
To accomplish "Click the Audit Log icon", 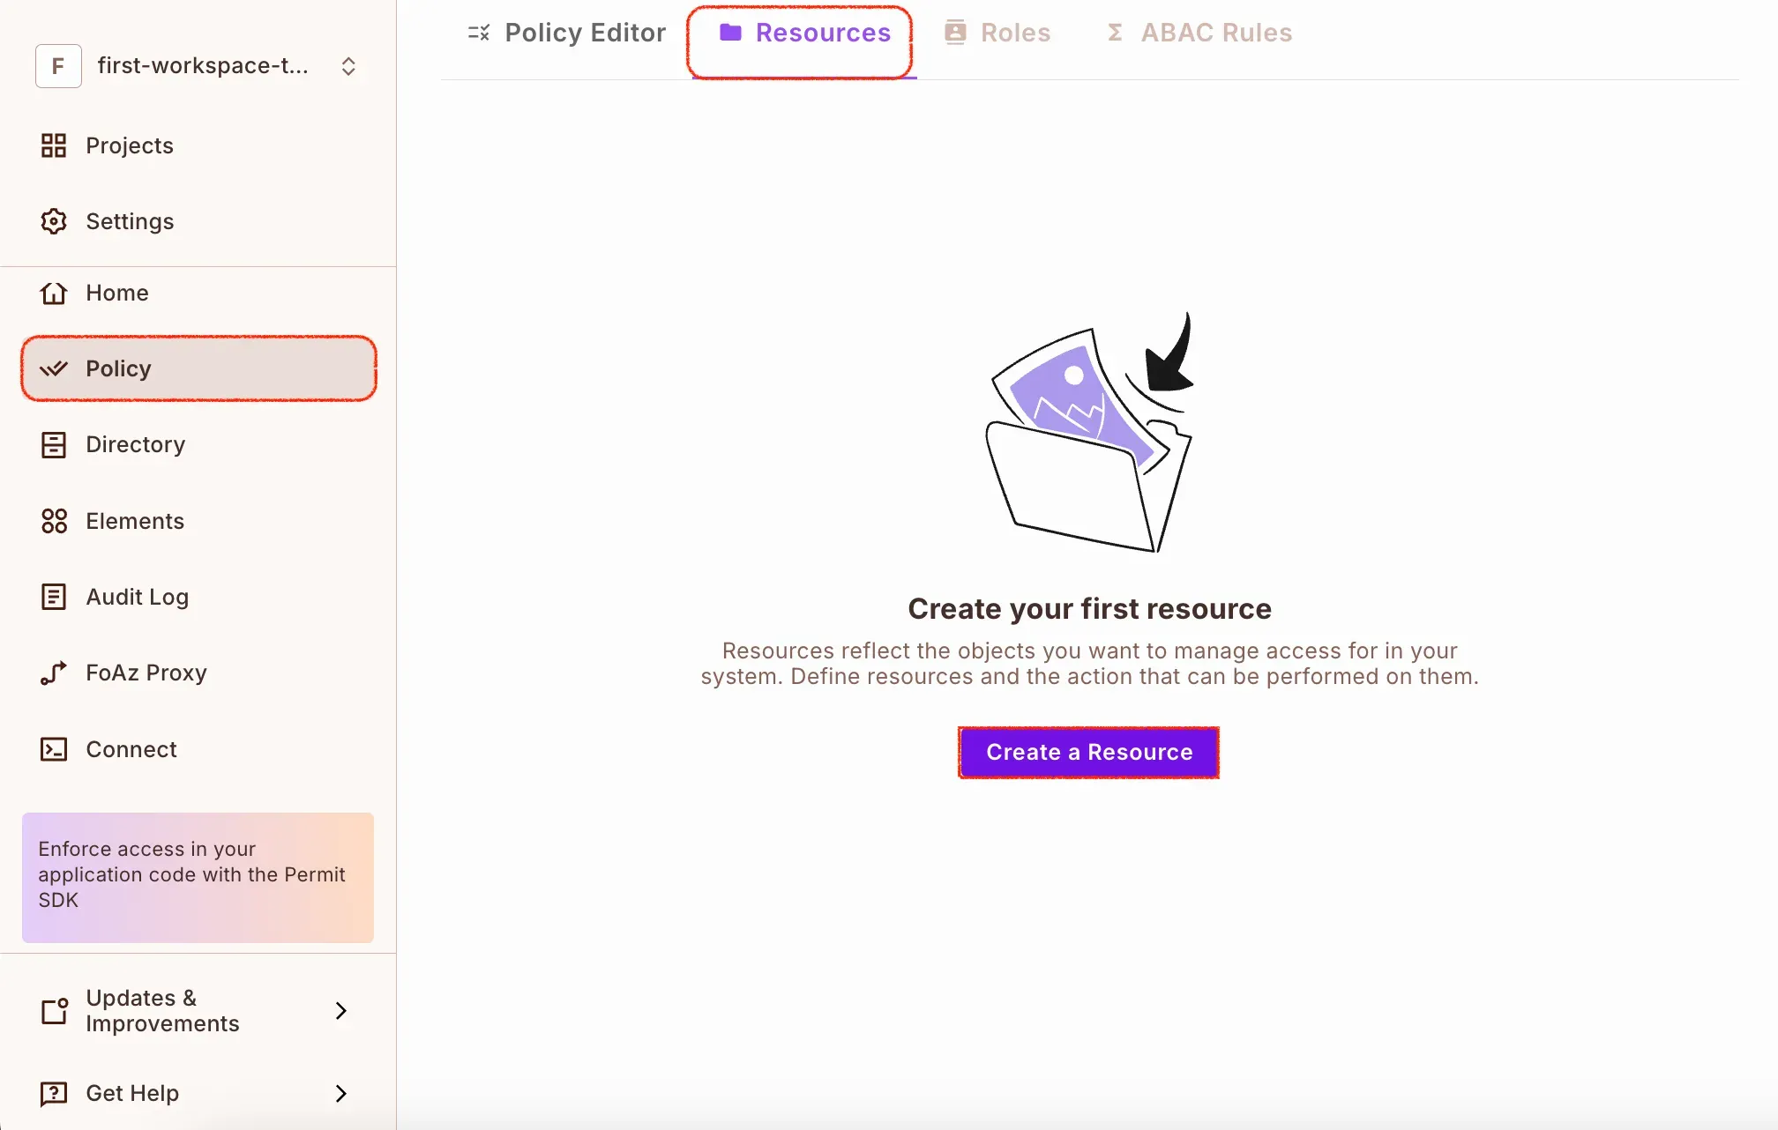I will [x=54, y=597].
